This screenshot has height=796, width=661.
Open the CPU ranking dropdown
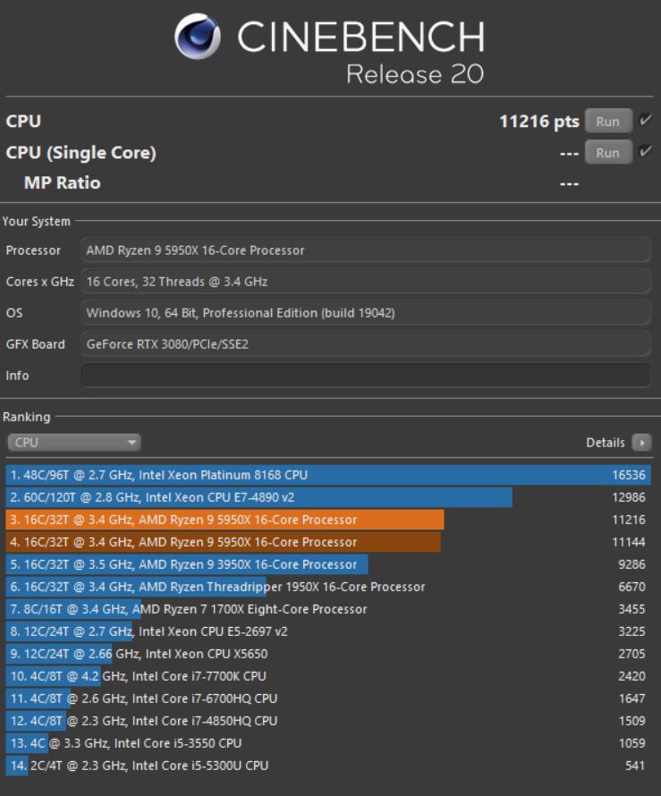click(74, 443)
